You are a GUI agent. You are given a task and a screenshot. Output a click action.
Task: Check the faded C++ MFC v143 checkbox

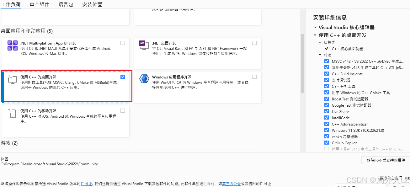(327, 149)
